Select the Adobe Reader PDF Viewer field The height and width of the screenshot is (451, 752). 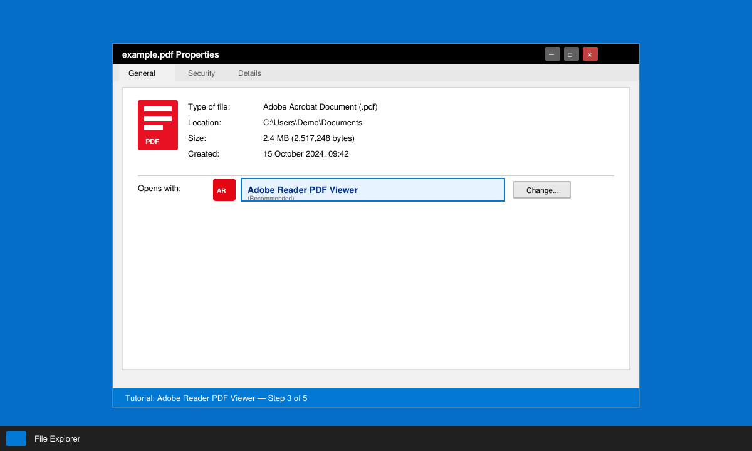(373, 190)
